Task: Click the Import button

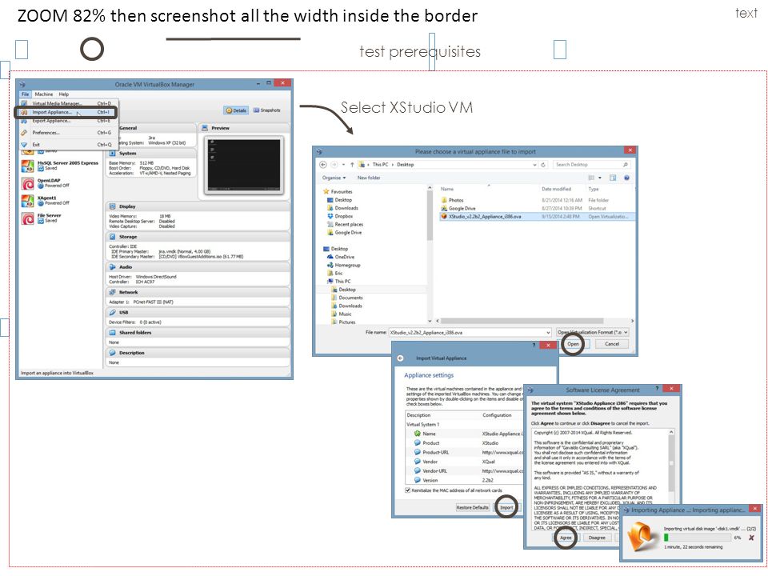Action: coord(506,507)
